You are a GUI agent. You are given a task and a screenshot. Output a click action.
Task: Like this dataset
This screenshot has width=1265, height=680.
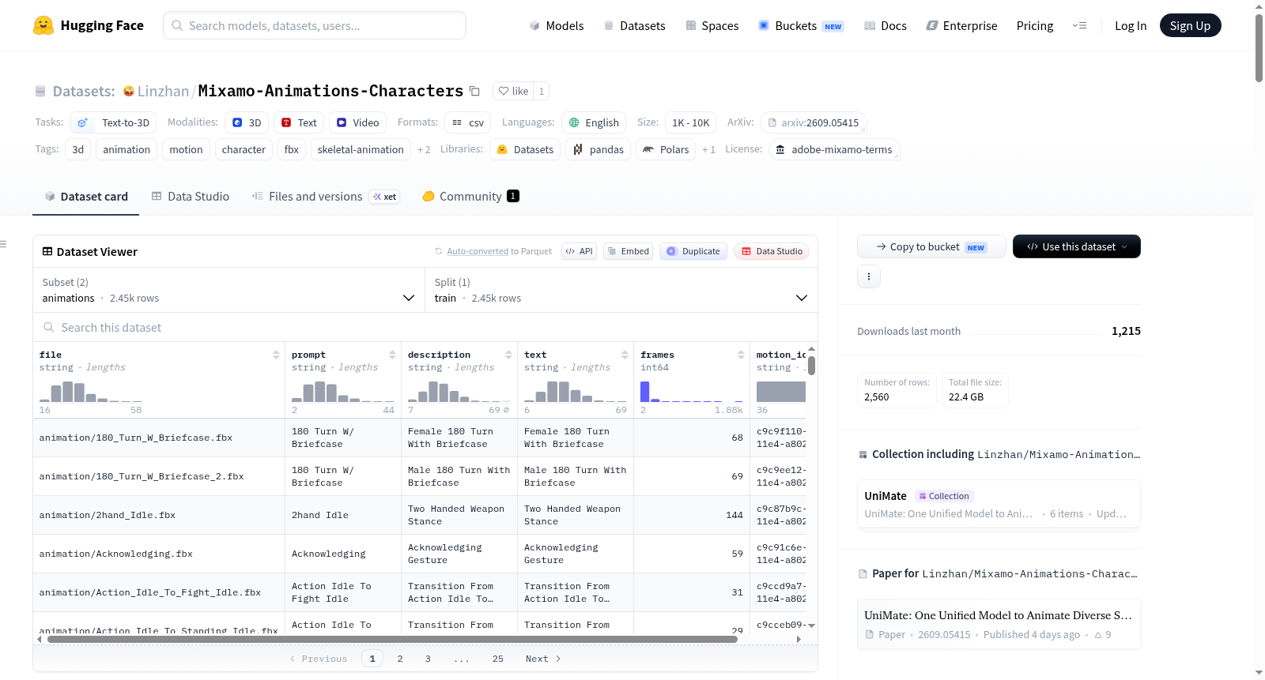pos(513,91)
